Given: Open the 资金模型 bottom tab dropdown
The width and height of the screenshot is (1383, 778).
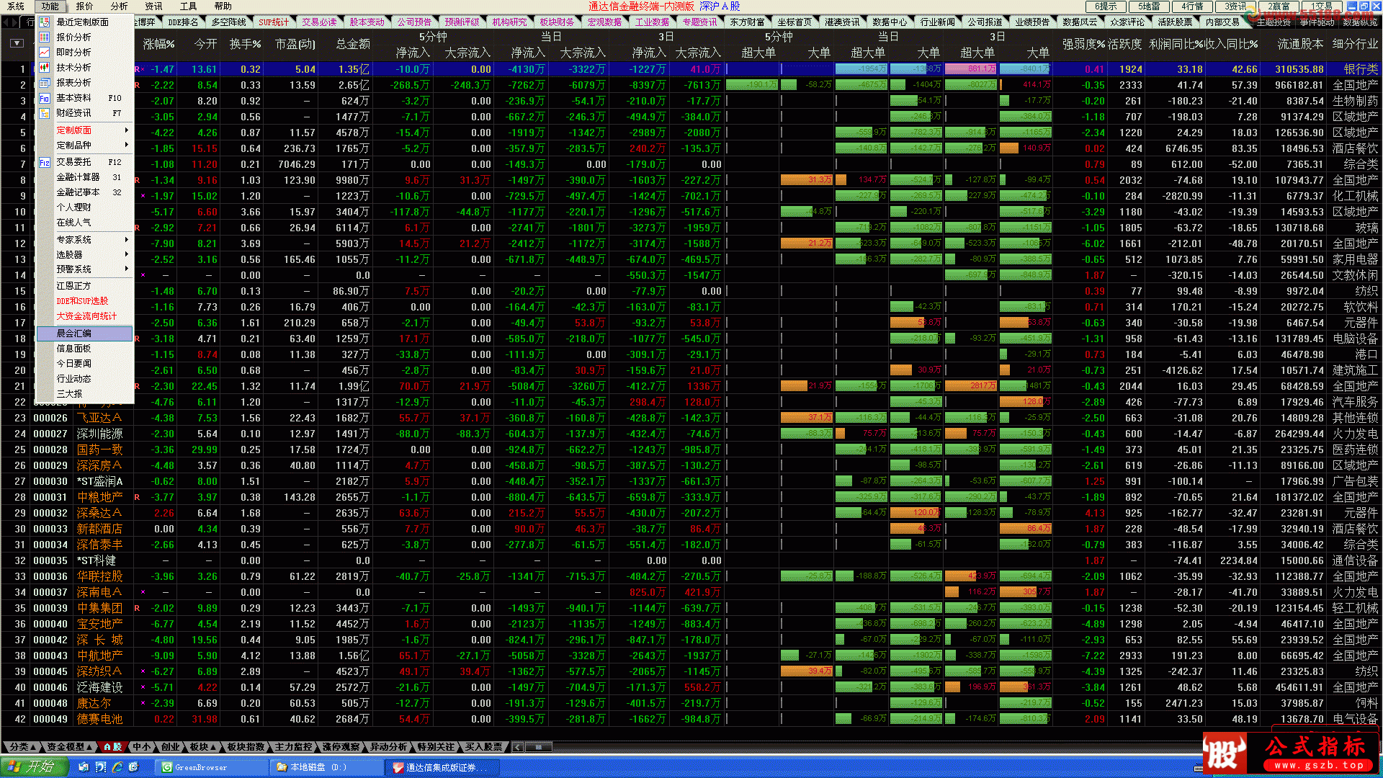Looking at the screenshot, I should (89, 747).
